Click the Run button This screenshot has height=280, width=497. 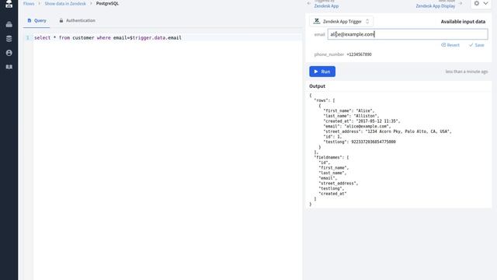coord(322,72)
